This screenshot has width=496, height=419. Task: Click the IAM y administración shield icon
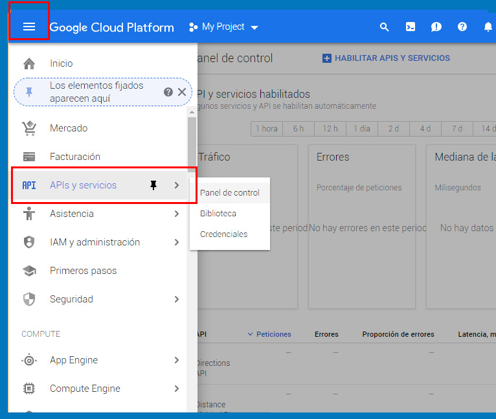click(29, 242)
